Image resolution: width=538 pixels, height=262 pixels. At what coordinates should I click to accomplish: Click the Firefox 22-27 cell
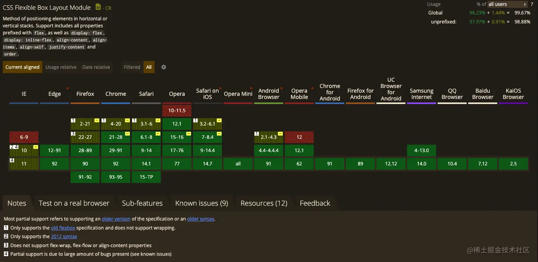click(85, 137)
